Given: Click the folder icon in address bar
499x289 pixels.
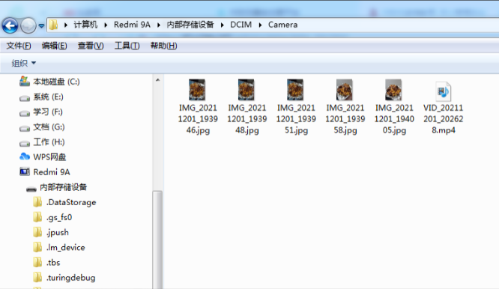Looking at the screenshot, I should pos(53,25).
